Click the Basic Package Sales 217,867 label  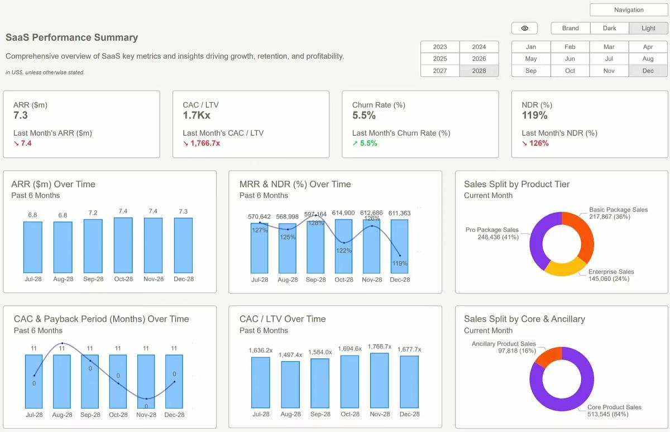click(618, 213)
